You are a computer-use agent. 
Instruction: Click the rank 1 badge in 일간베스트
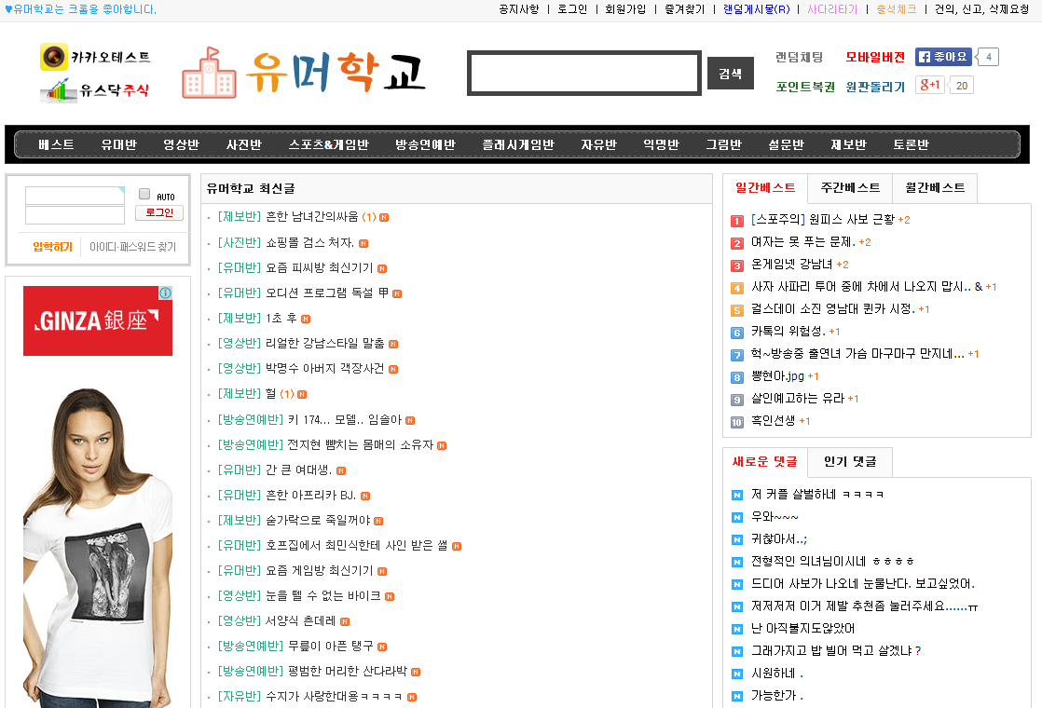[737, 220]
